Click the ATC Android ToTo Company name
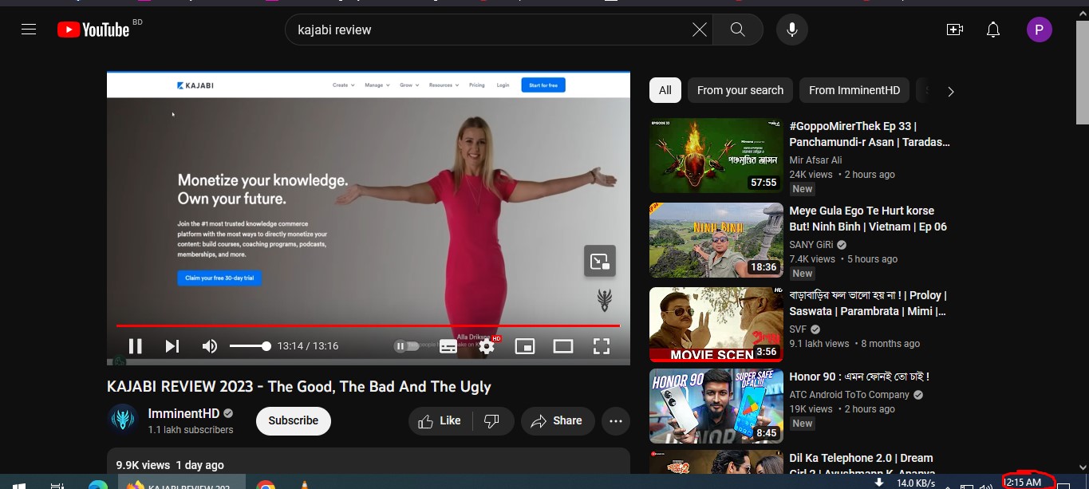 pos(850,395)
